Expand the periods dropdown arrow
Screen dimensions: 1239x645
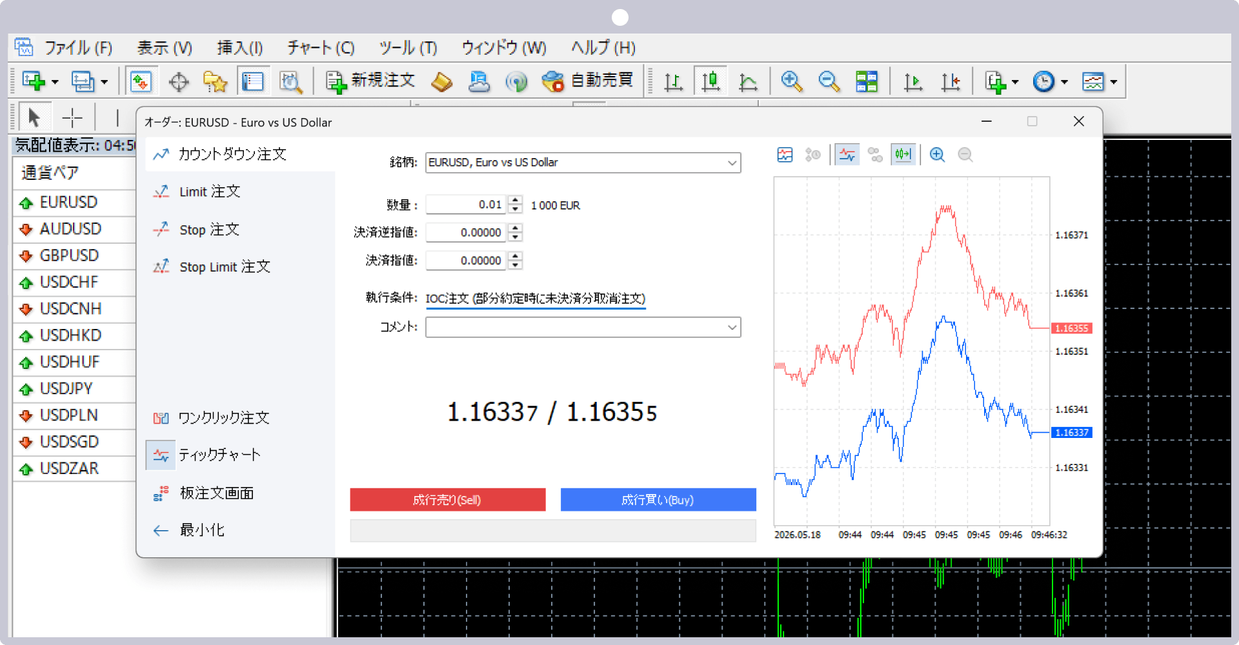1064,82
